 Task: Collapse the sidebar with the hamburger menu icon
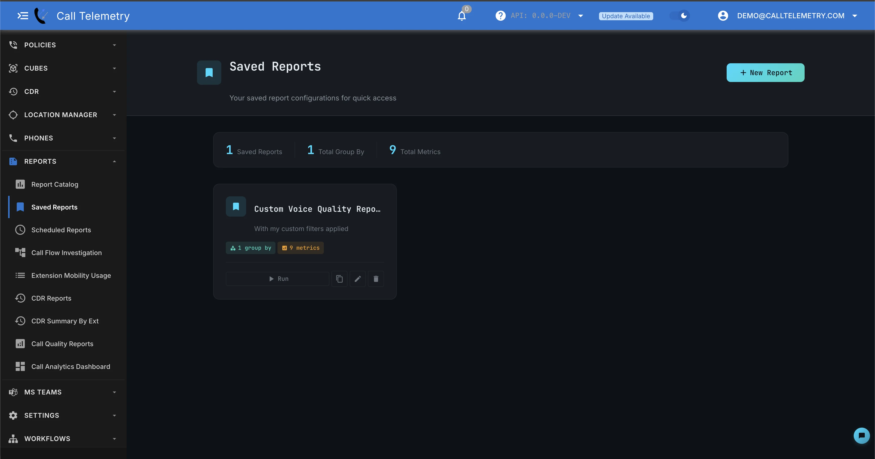[x=23, y=16]
